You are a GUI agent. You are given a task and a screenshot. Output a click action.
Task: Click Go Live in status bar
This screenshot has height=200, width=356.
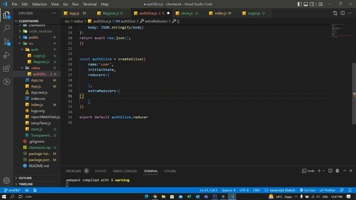[x=308, y=190]
